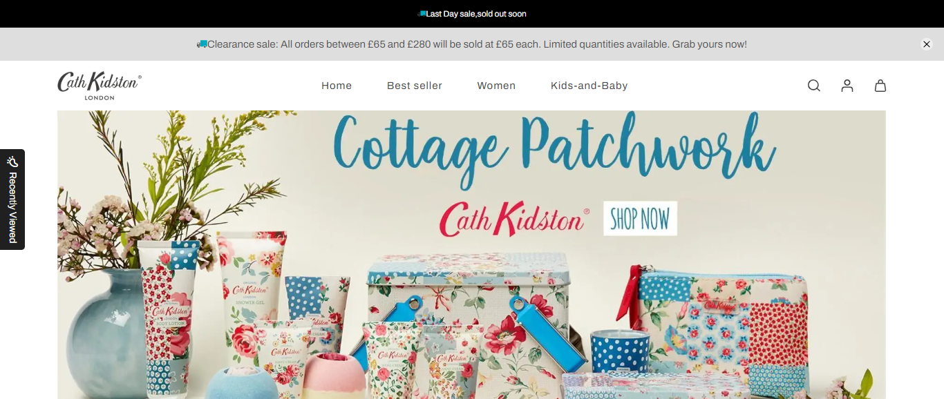This screenshot has height=399, width=944.
Task: Open the search magnifier icon
Action: pyautogui.click(x=814, y=86)
